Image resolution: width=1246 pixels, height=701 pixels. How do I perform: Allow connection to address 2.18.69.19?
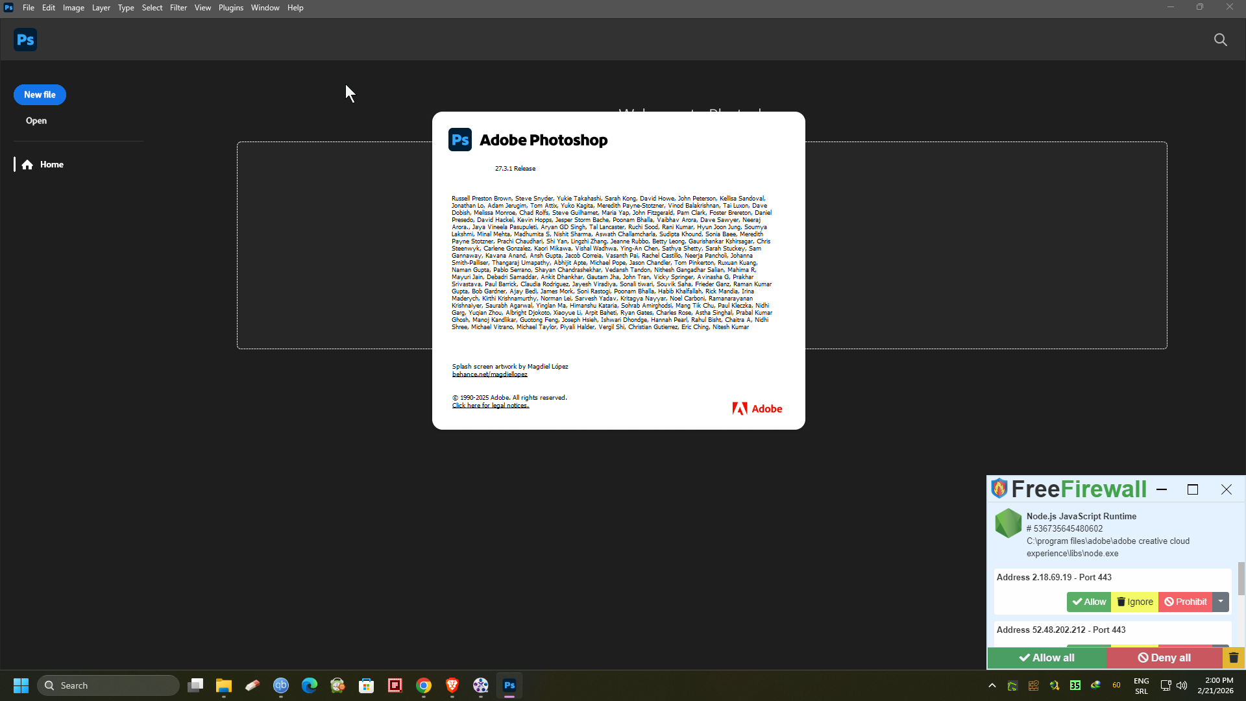(x=1089, y=602)
